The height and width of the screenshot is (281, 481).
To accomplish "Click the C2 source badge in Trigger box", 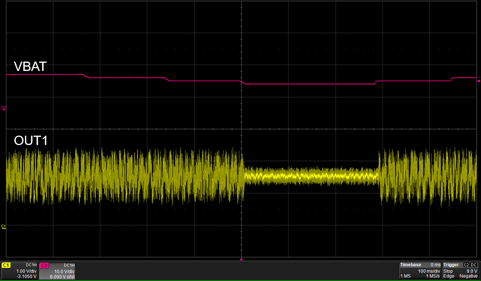I will click(x=466, y=265).
